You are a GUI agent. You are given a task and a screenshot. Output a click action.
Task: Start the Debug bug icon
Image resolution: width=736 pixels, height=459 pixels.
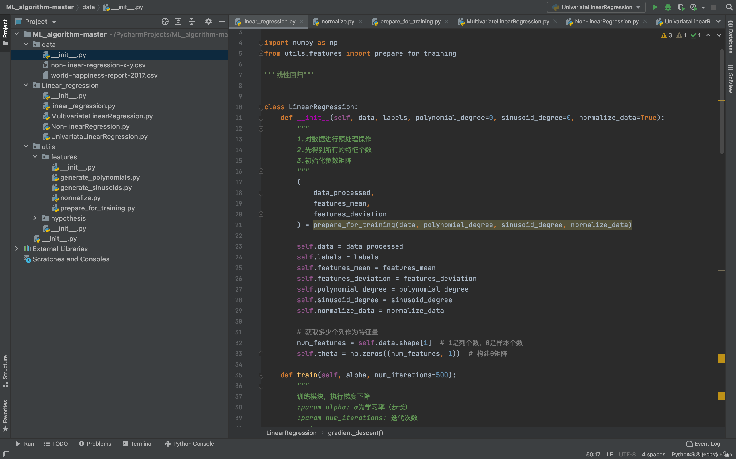[x=668, y=7]
